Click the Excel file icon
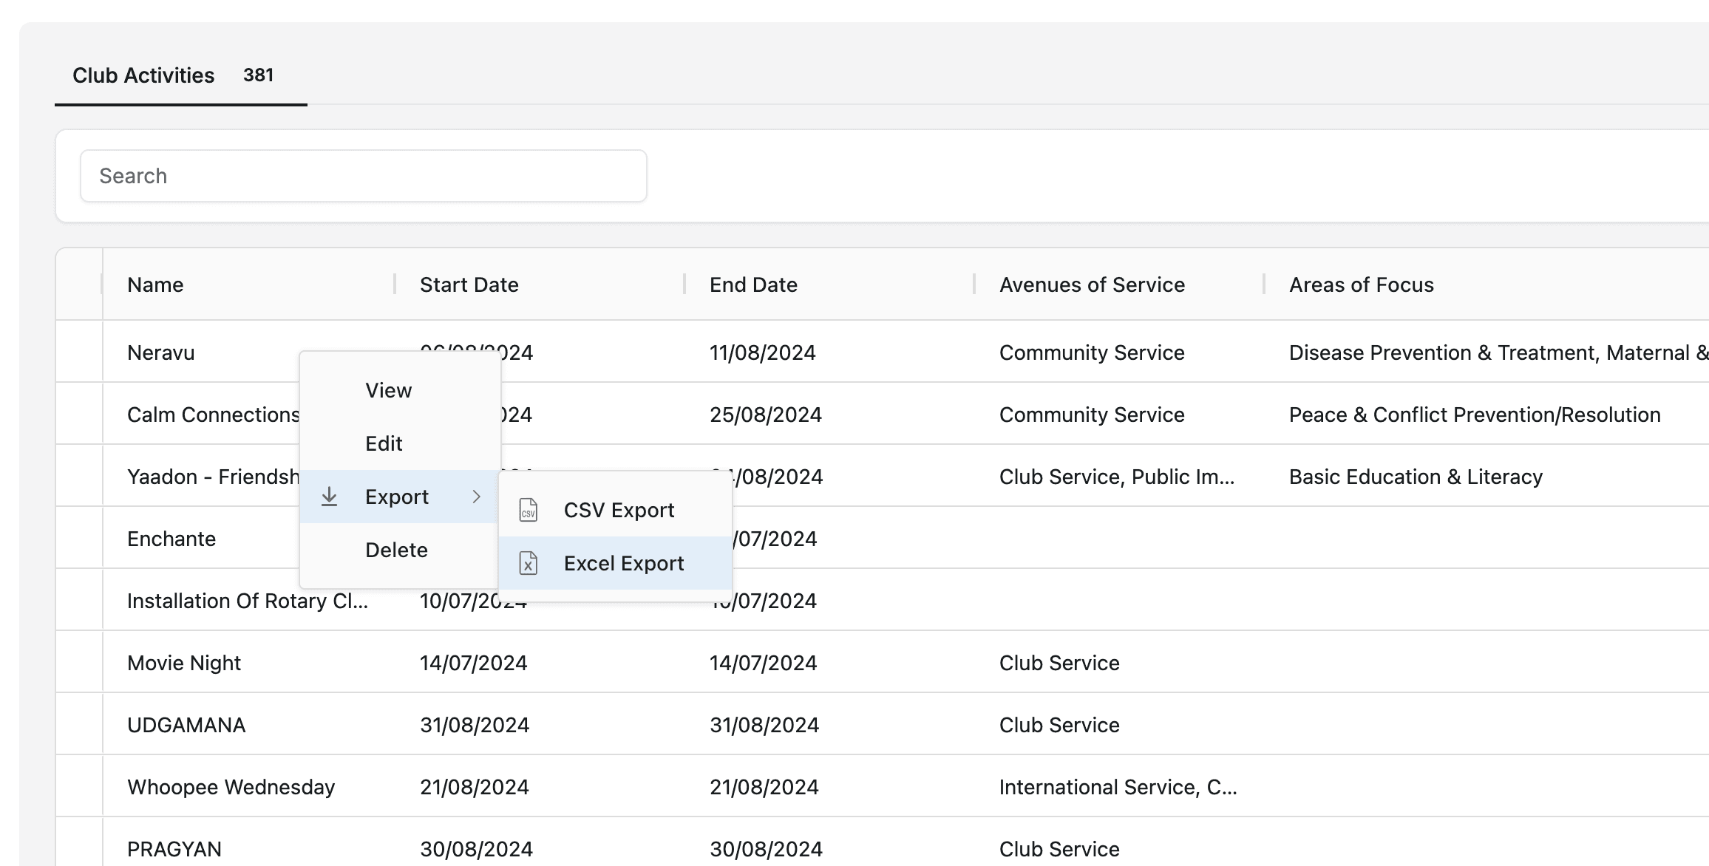 point(529,563)
